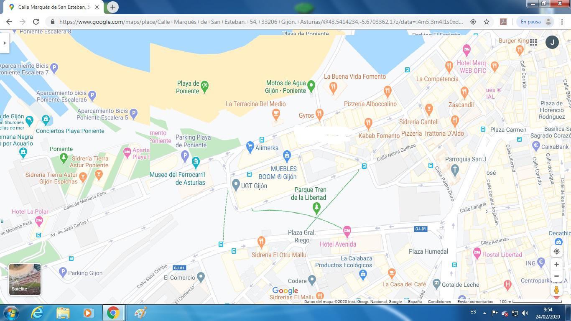571x321 pixels.
Task: Click the J account avatar
Action: pos(552,42)
